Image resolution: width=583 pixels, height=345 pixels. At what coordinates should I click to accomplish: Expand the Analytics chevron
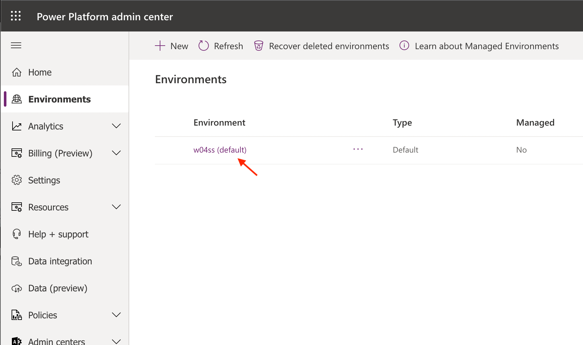pyautogui.click(x=116, y=126)
